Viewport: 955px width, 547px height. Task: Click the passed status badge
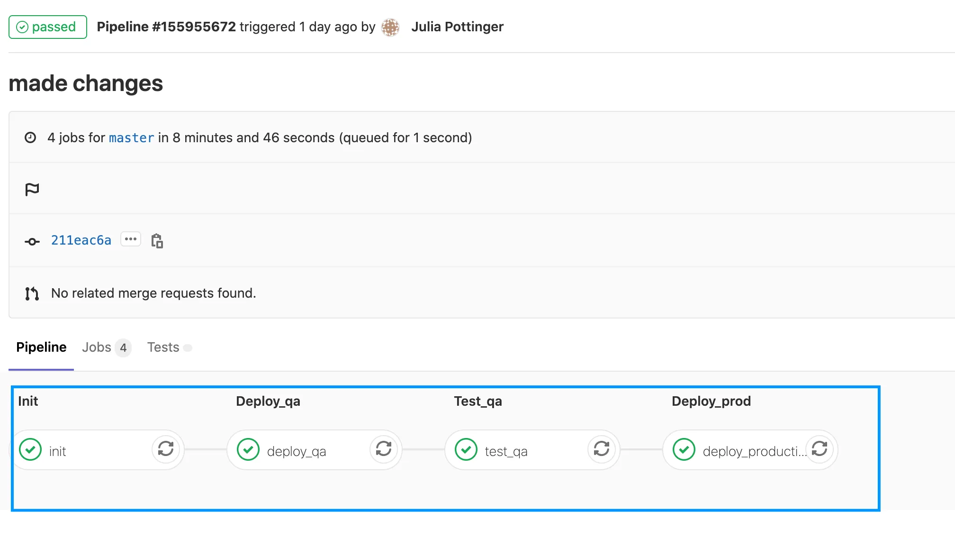click(x=48, y=27)
